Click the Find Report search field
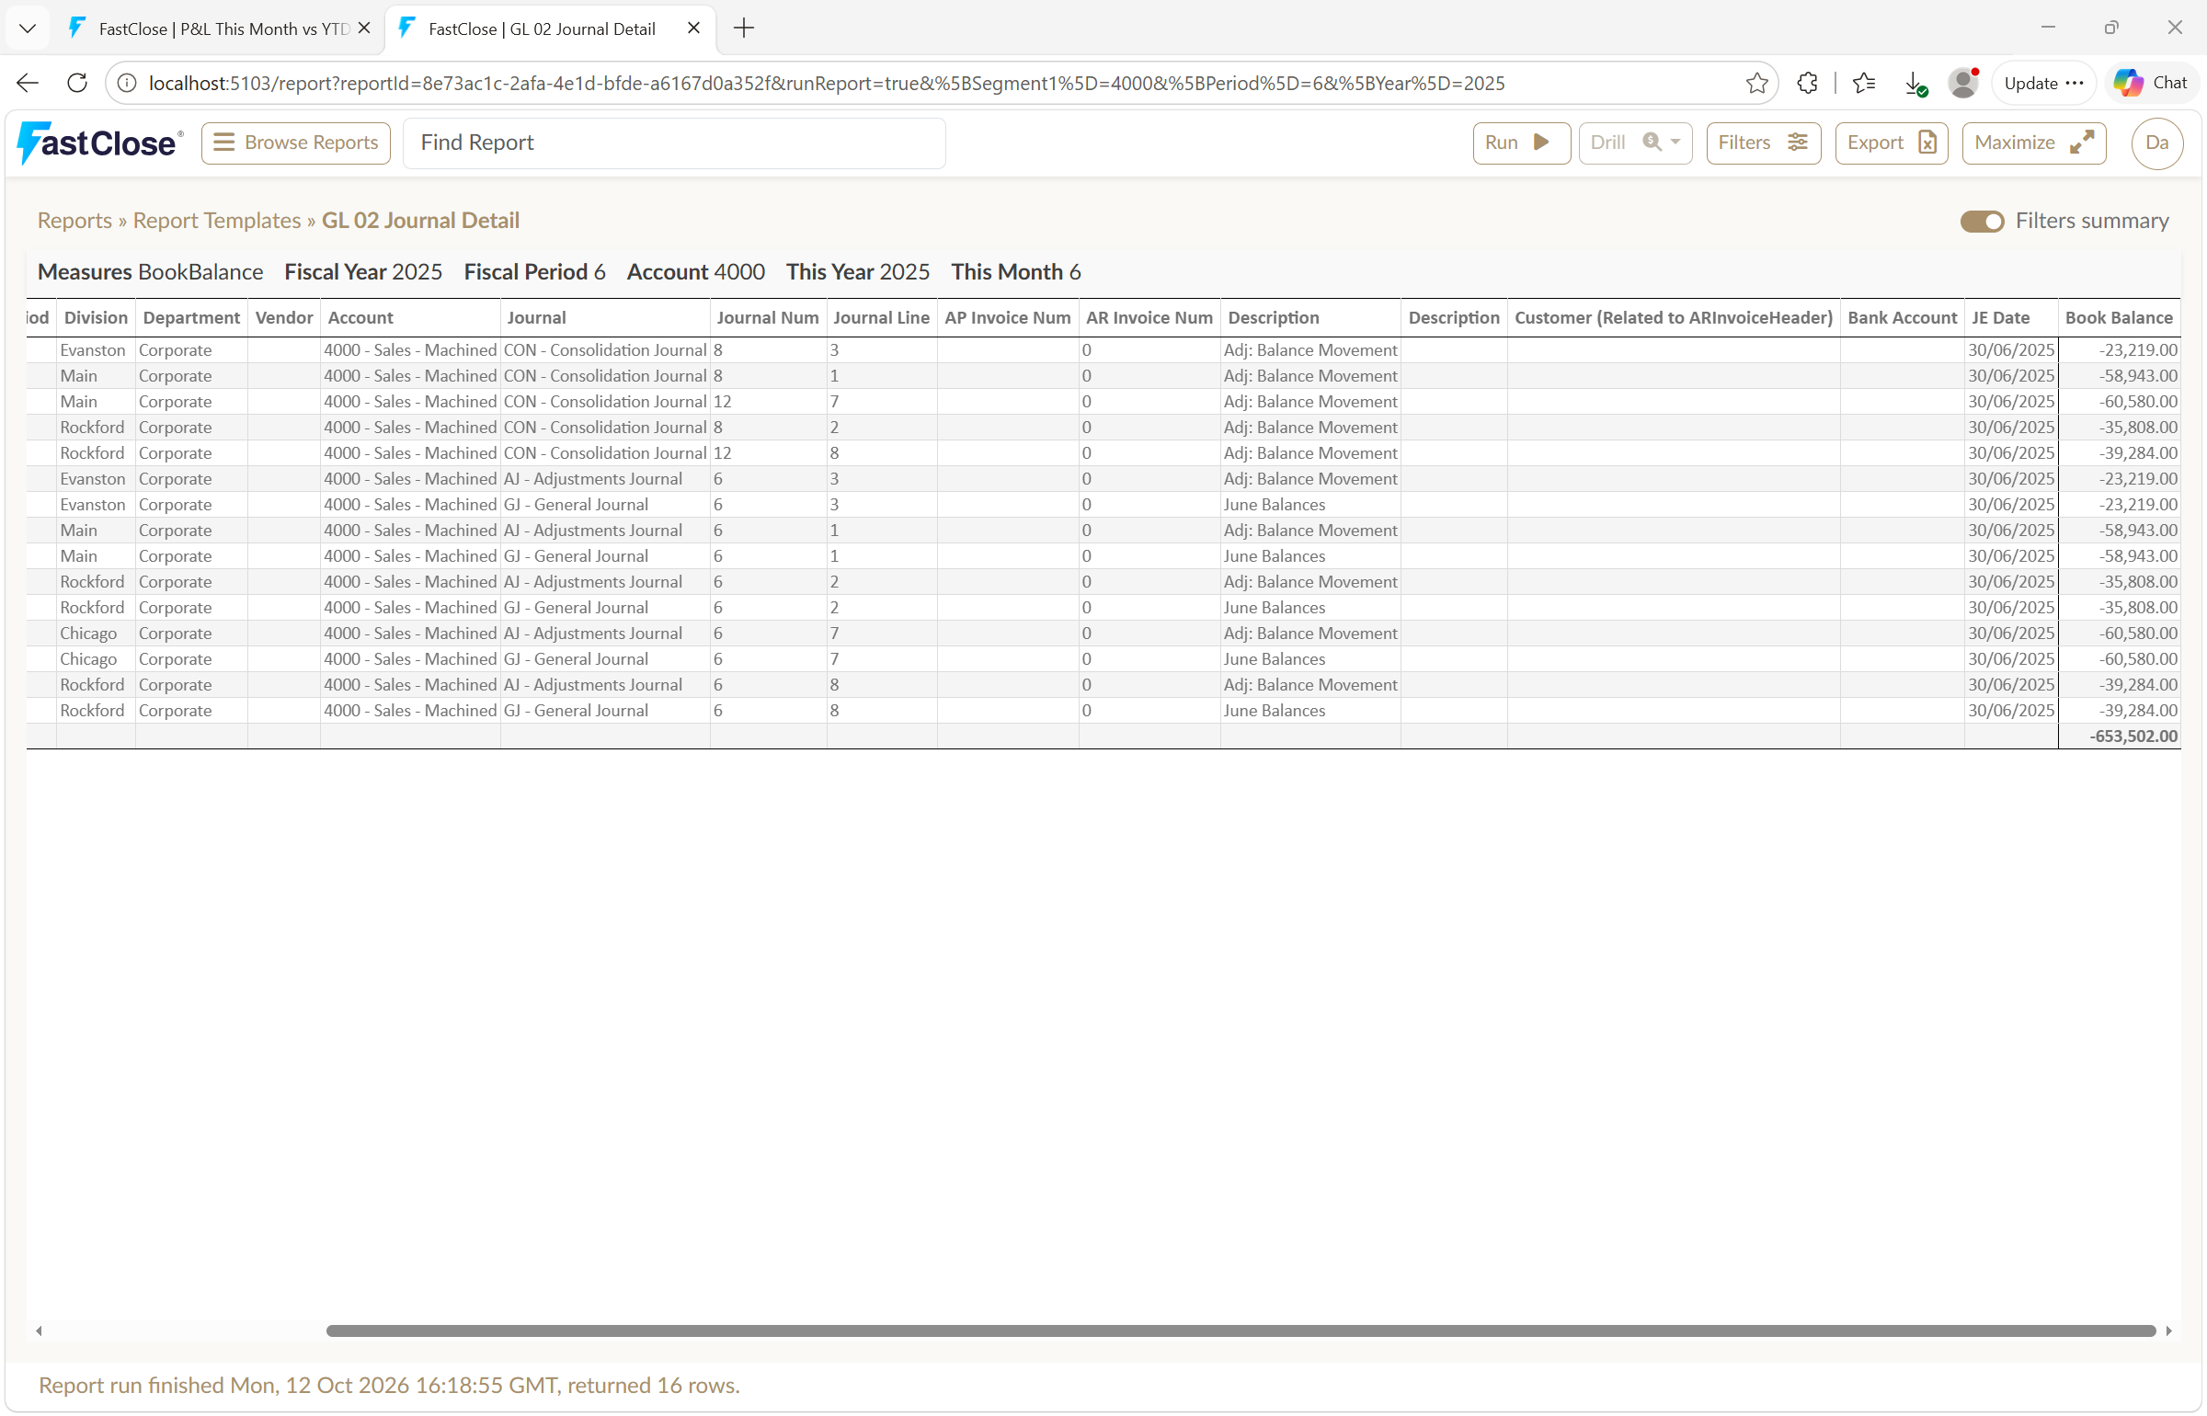The width and height of the screenshot is (2207, 1416). [x=674, y=143]
